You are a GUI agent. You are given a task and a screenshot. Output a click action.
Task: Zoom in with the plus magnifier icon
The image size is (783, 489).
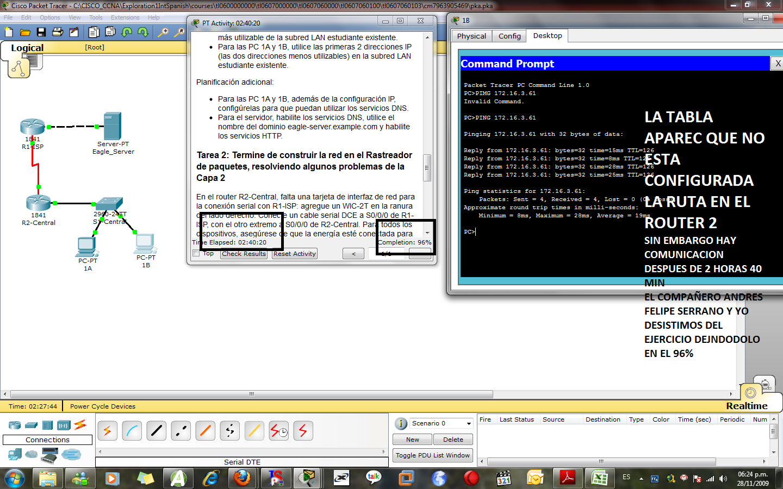click(163, 33)
